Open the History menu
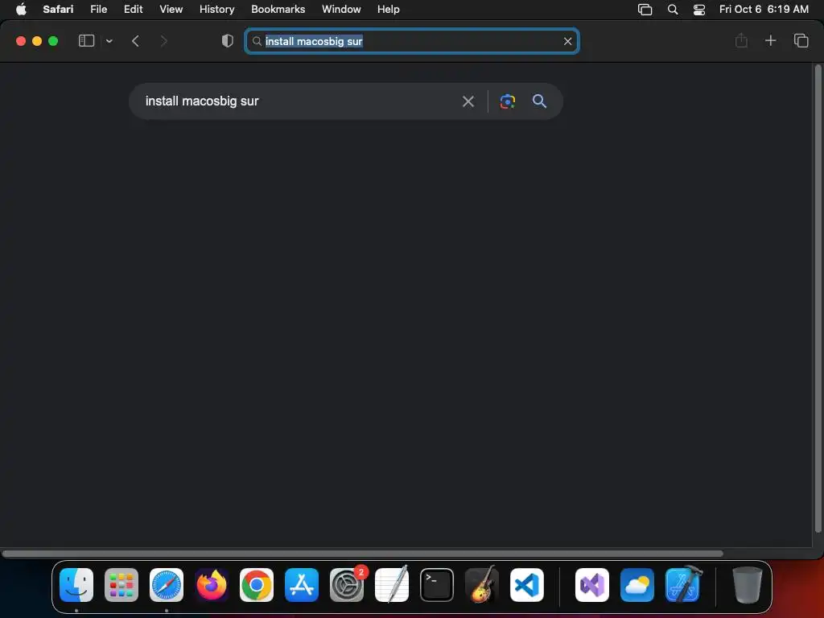Viewport: 824px width, 618px height. tap(217, 9)
